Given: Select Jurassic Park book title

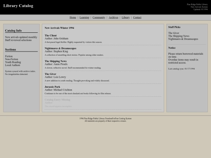Looking at the screenshot, I should click(52, 87).
